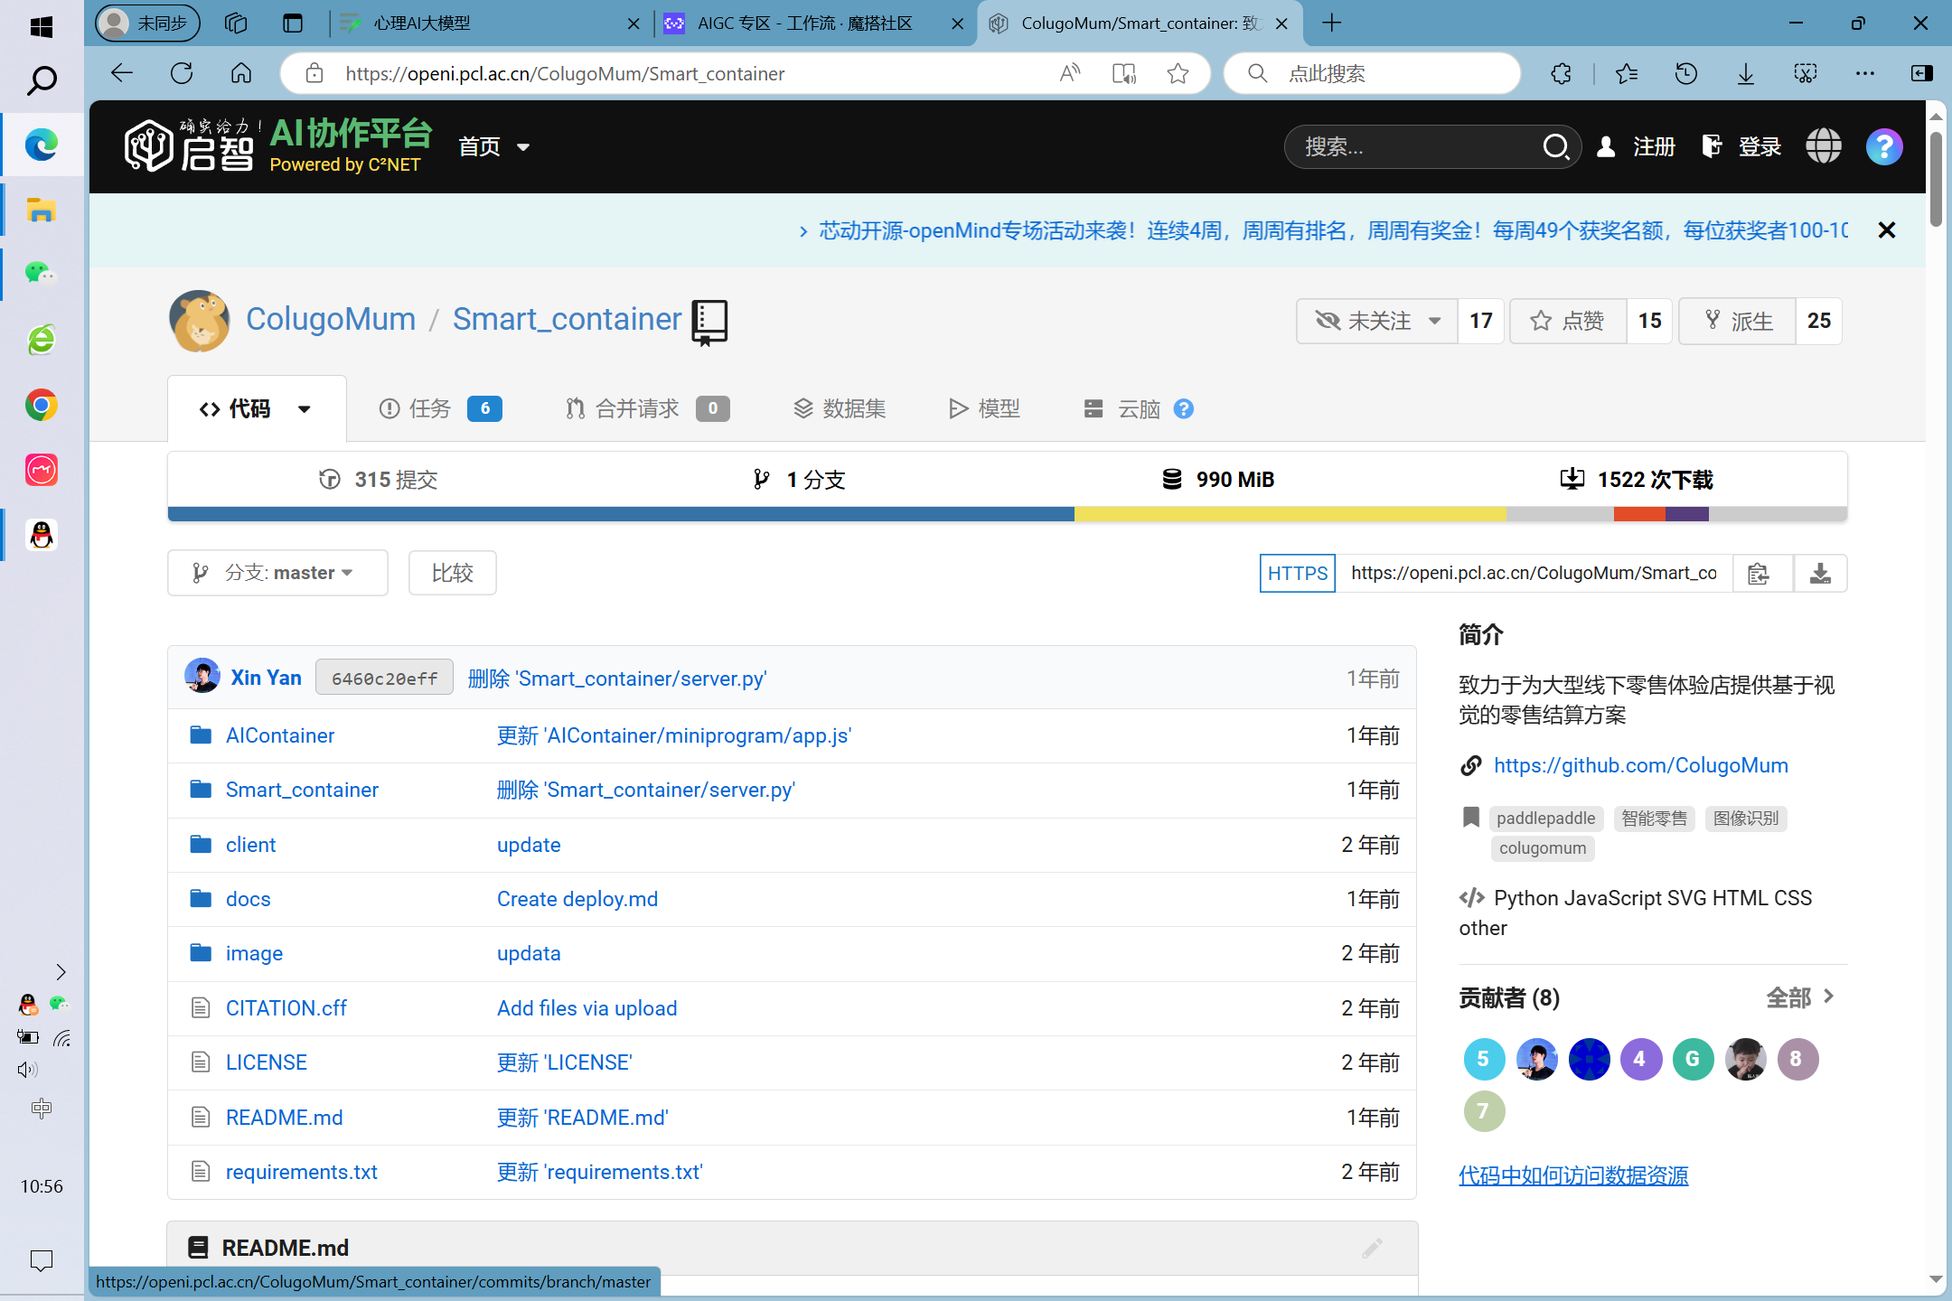This screenshot has width=1952, height=1301.
Task: Open browser history clock icon
Action: (x=1685, y=73)
